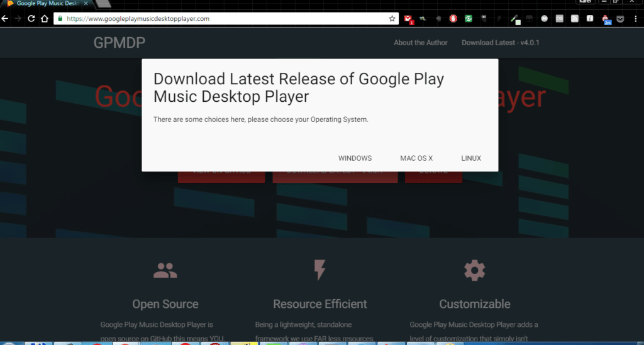This screenshot has height=345, width=644.
Task: Open a new browser tab
Action: point(104,4)
